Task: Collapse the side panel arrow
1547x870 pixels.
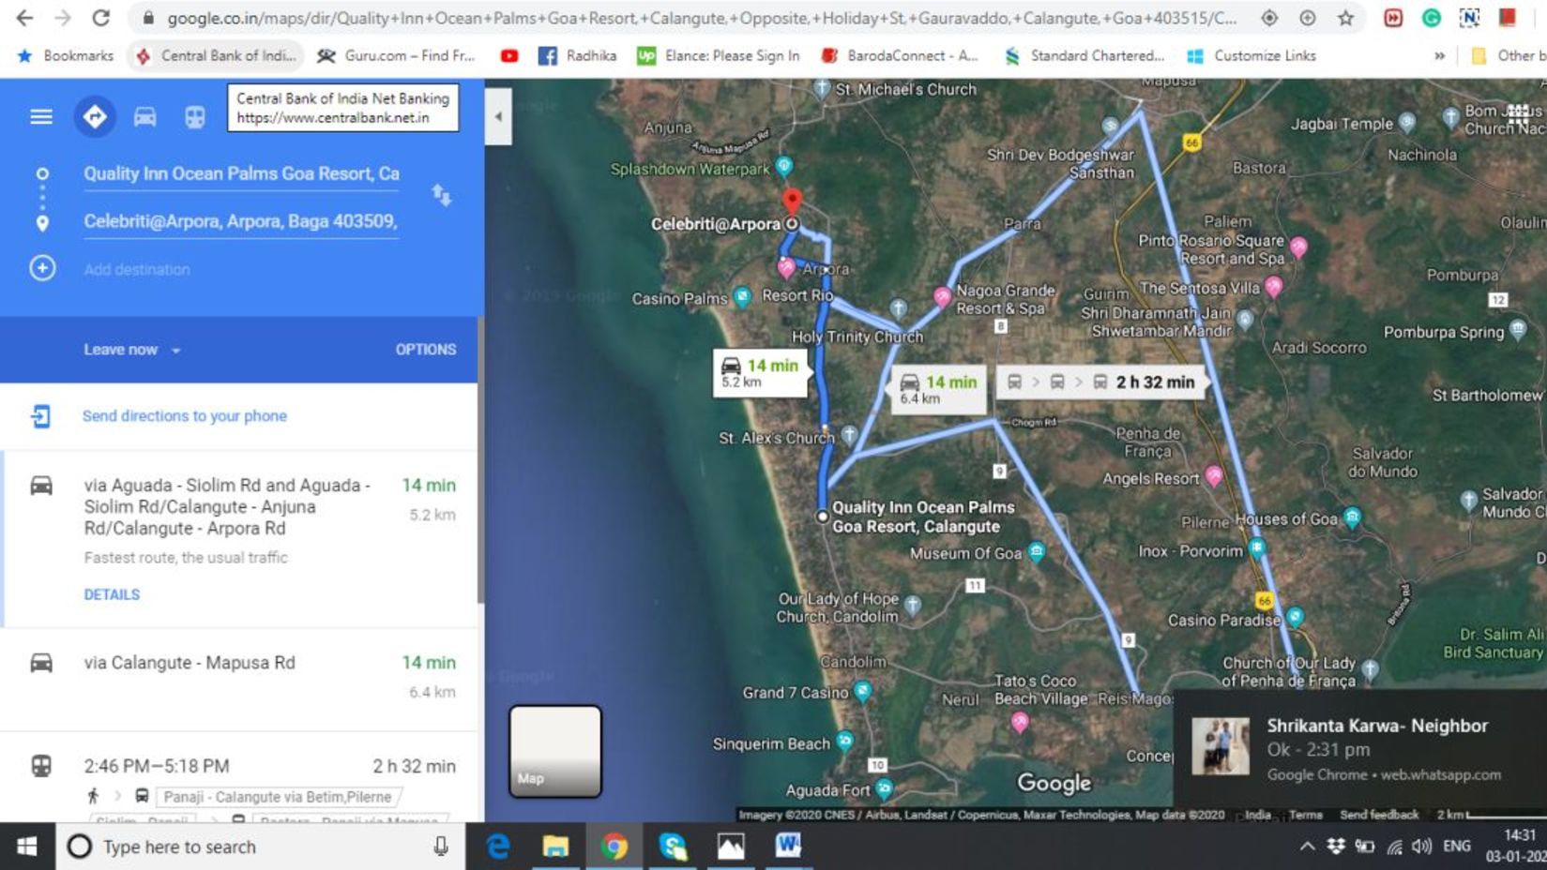Action: 498,116
